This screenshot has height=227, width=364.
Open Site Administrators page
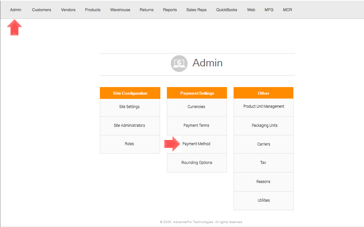[x=129, y=125]
